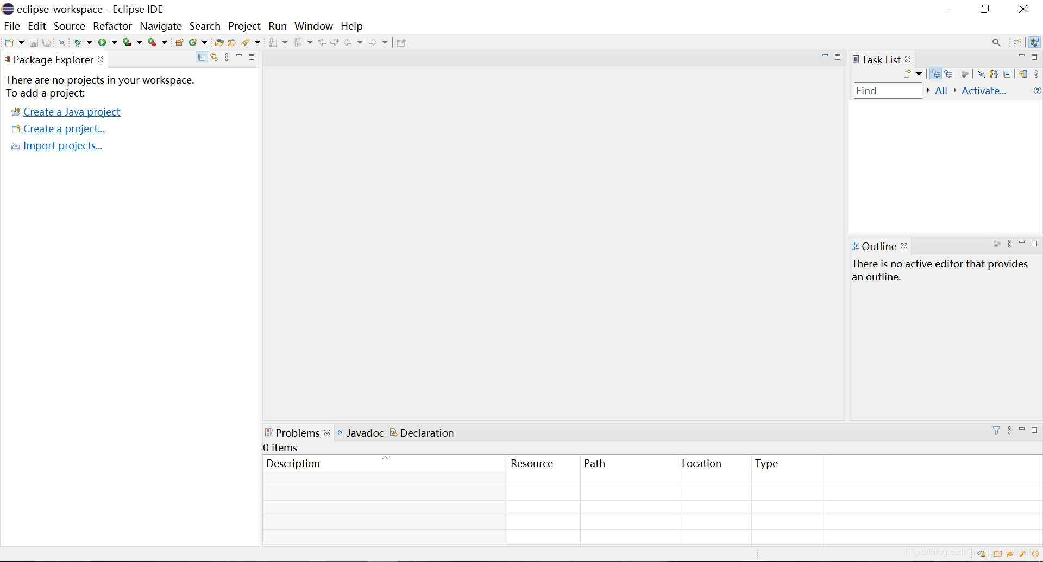Select the Problems tab
This screenshot has height=562, width=1043.
[x=298, y=433]
